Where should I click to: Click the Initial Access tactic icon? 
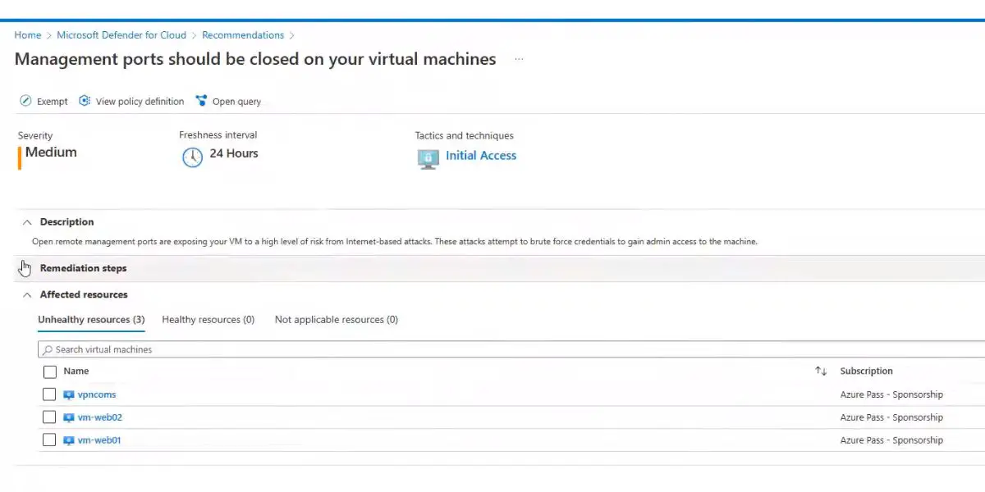click(428, 158)
